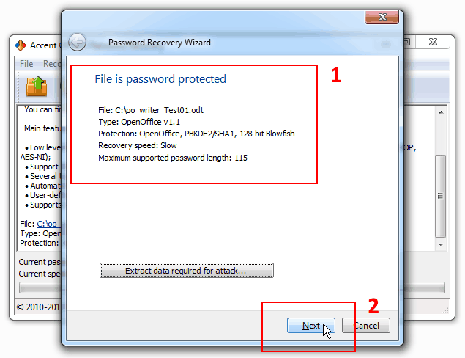Click the scrollbar down arrow in info pane

click(x=441, y=245)
